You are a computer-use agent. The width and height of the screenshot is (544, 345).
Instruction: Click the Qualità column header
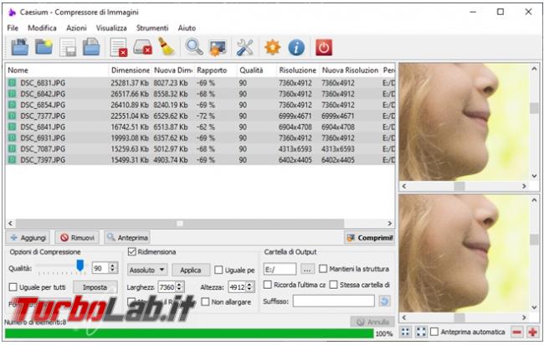point(256,70)
